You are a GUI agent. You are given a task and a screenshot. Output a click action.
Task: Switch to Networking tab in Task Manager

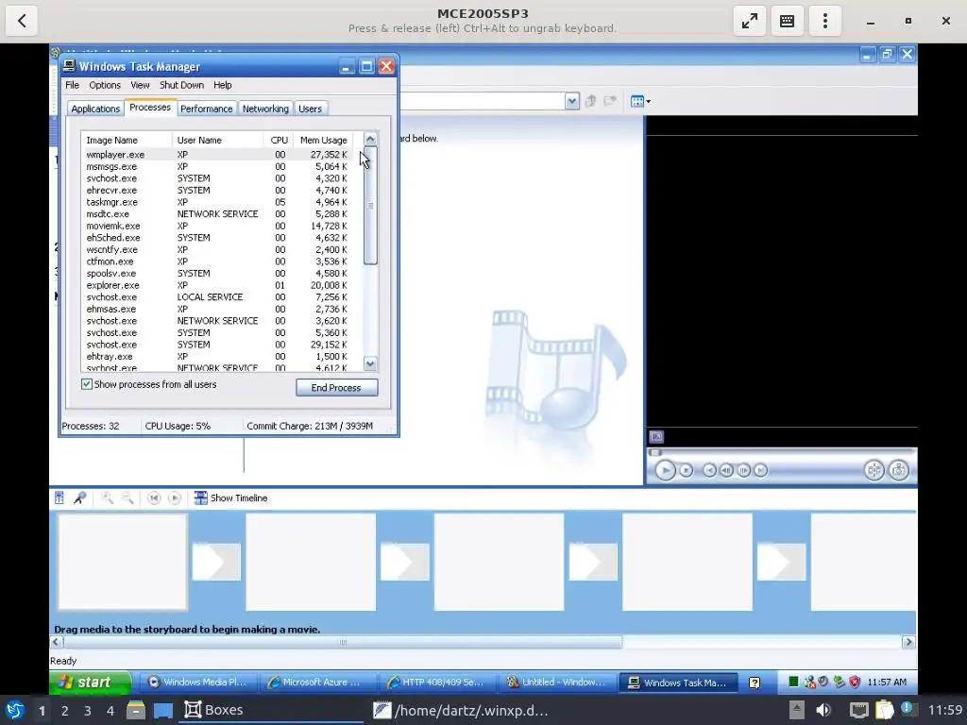(x=265, y=109)
